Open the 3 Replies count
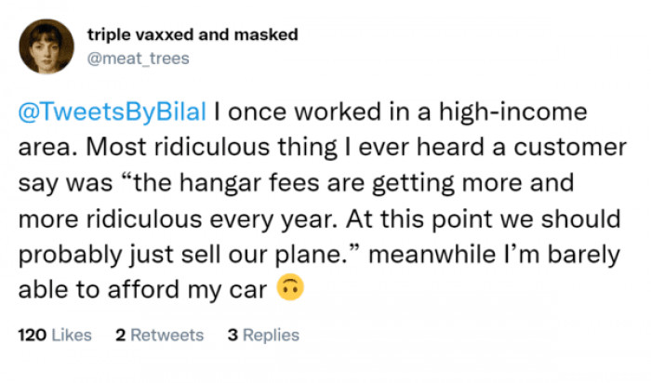Screen dimensions: 651x383 [263, 336]
